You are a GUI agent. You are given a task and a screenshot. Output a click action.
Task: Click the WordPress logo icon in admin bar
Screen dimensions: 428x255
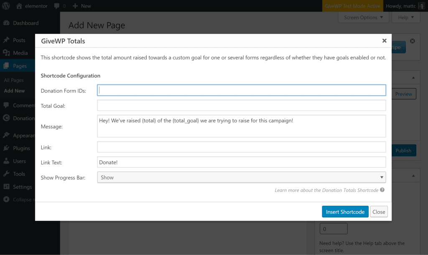[6, 6]
